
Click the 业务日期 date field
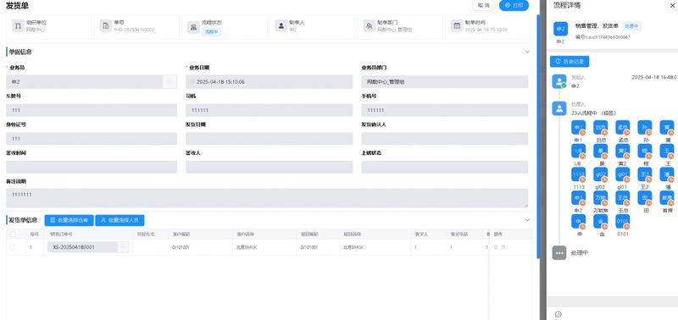(269, 81)
